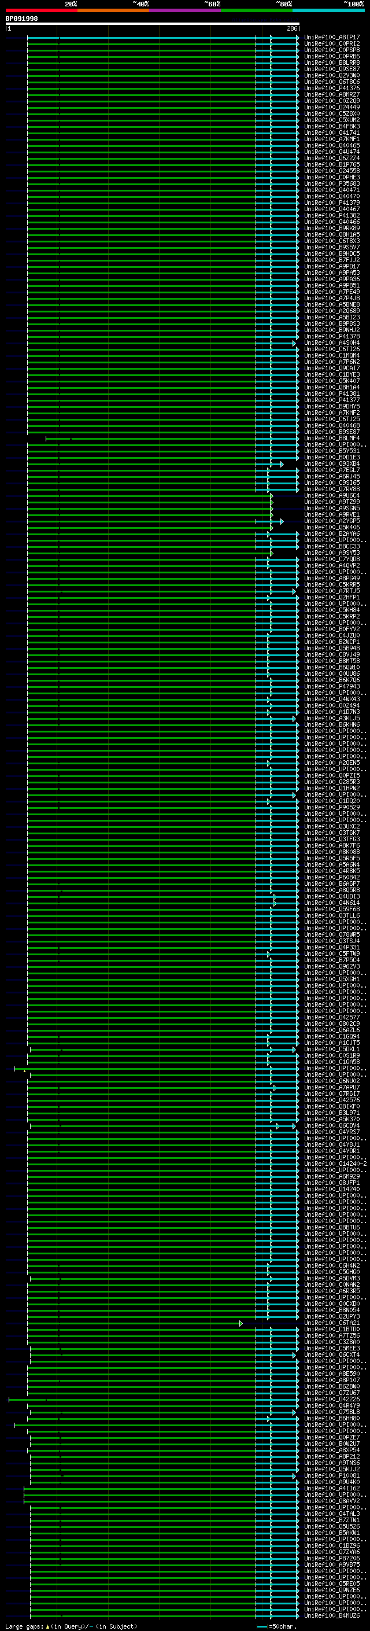The width and height of the screenshot is (370, 1631).
Task: Select the UniRef100_B0FYV2 label
Action: point(331,629)
